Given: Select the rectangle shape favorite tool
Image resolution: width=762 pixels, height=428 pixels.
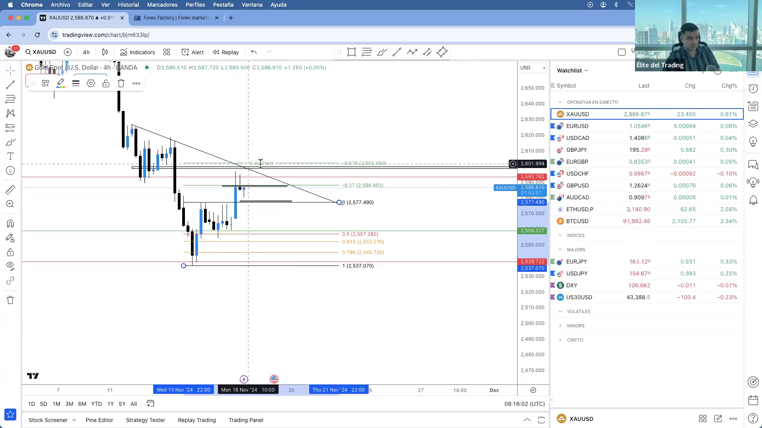Looking at the screenshot, I should coord(352,52).
